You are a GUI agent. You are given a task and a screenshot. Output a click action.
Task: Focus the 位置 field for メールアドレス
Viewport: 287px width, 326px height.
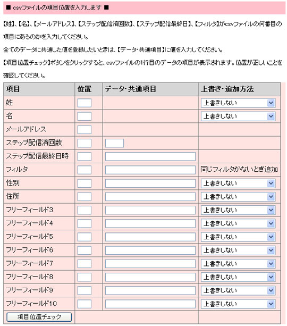click(x=85, y=130)
